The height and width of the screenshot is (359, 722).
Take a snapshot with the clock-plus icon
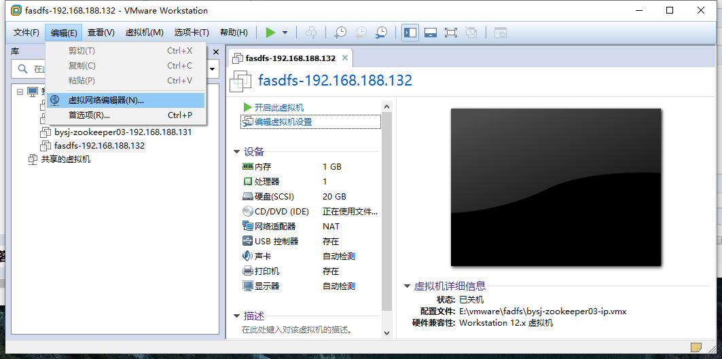coord(340,33)
